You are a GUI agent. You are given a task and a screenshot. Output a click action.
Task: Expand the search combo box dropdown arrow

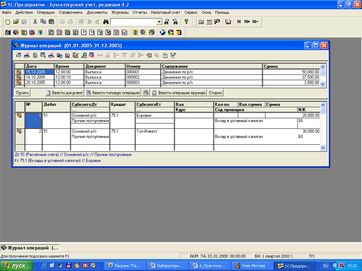(x=159, y=22)
